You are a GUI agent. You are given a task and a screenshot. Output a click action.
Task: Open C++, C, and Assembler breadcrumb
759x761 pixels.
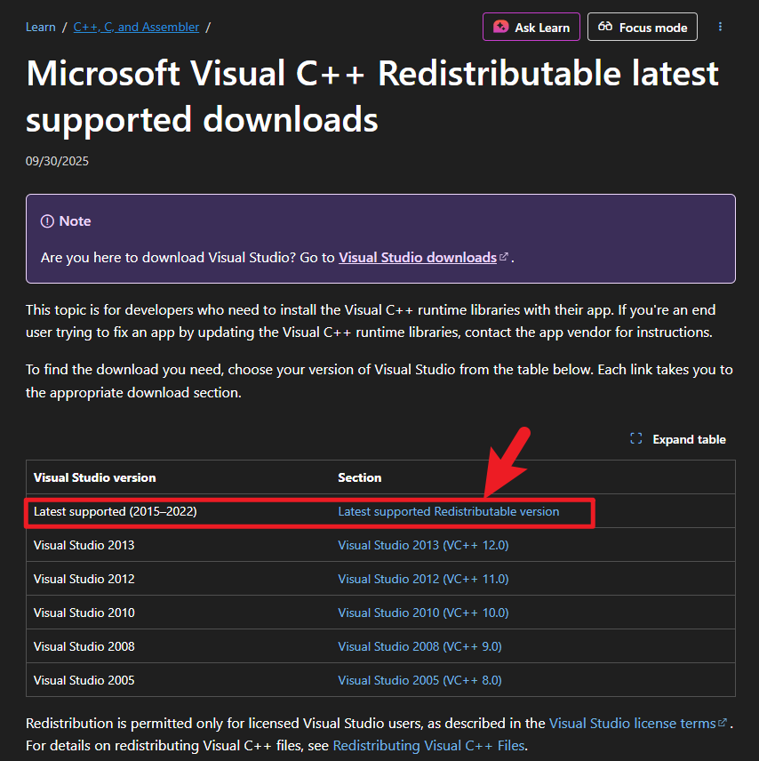pyautogui.click(x=136, y=28)
